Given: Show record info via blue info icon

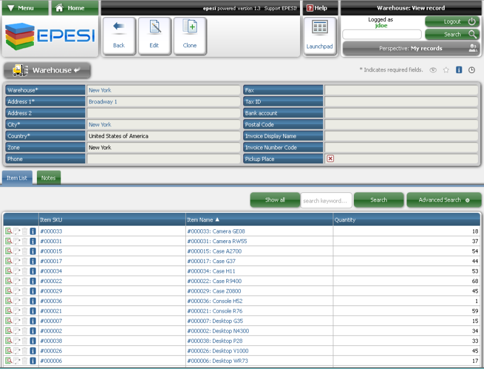Looking at the screenshot, I should pos(459,70).
